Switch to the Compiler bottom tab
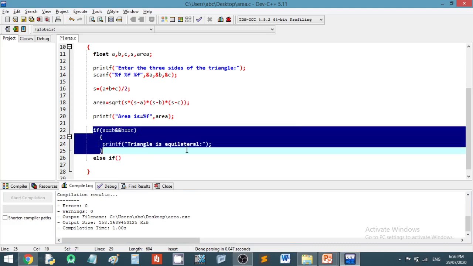Viewport: 473px width, 266px height. tap(15, 186)
